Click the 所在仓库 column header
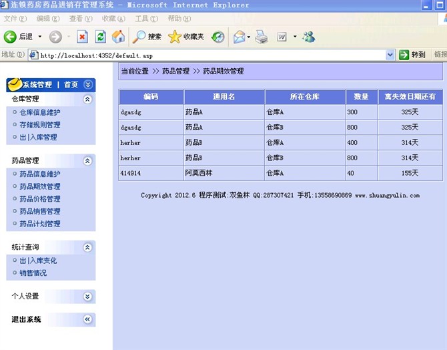 [x=305, y=97]
